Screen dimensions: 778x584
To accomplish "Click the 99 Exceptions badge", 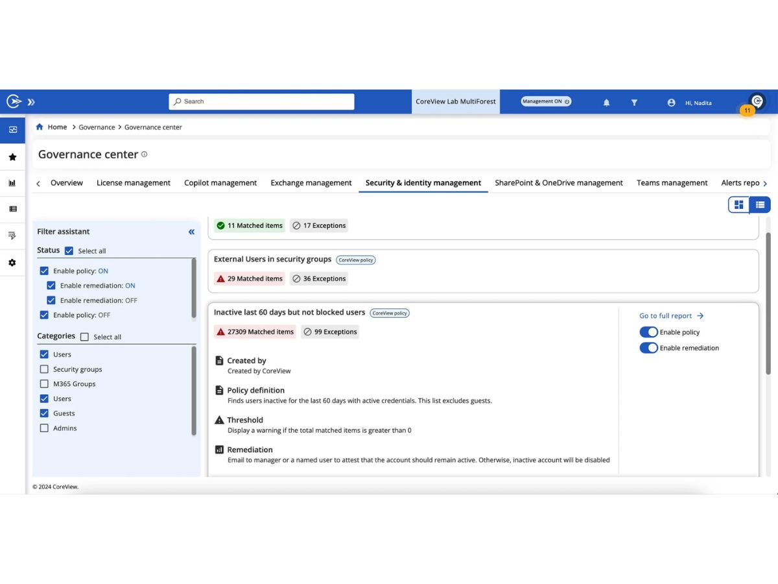I will [x=330, y=332].
